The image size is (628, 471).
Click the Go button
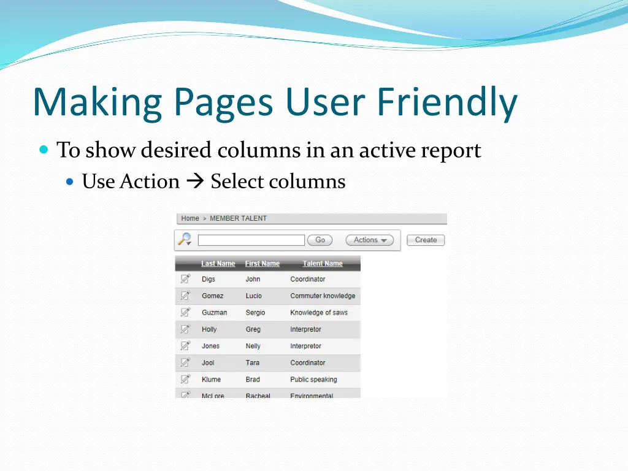click(320, 240)
